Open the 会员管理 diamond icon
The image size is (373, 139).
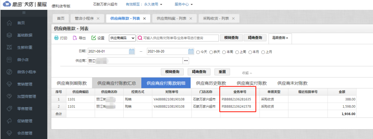pos(9,133)
